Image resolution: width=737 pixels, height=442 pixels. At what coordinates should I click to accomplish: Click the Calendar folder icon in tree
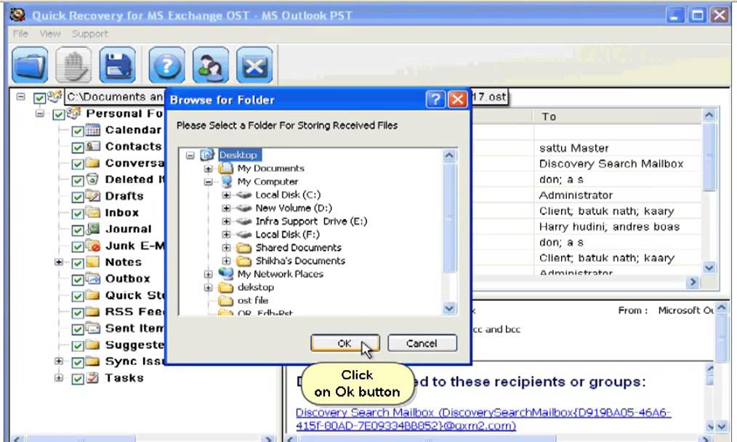tap(93, 130)
